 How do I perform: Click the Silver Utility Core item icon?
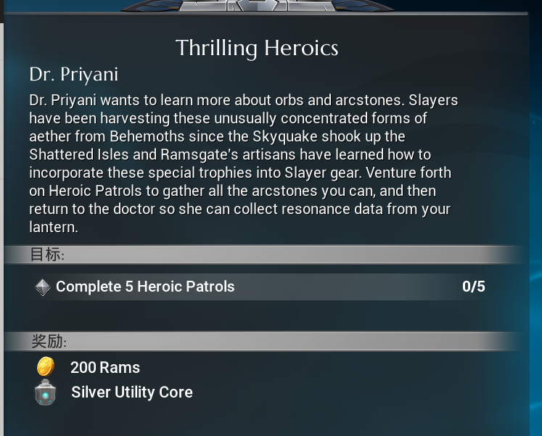click(45, 392)
